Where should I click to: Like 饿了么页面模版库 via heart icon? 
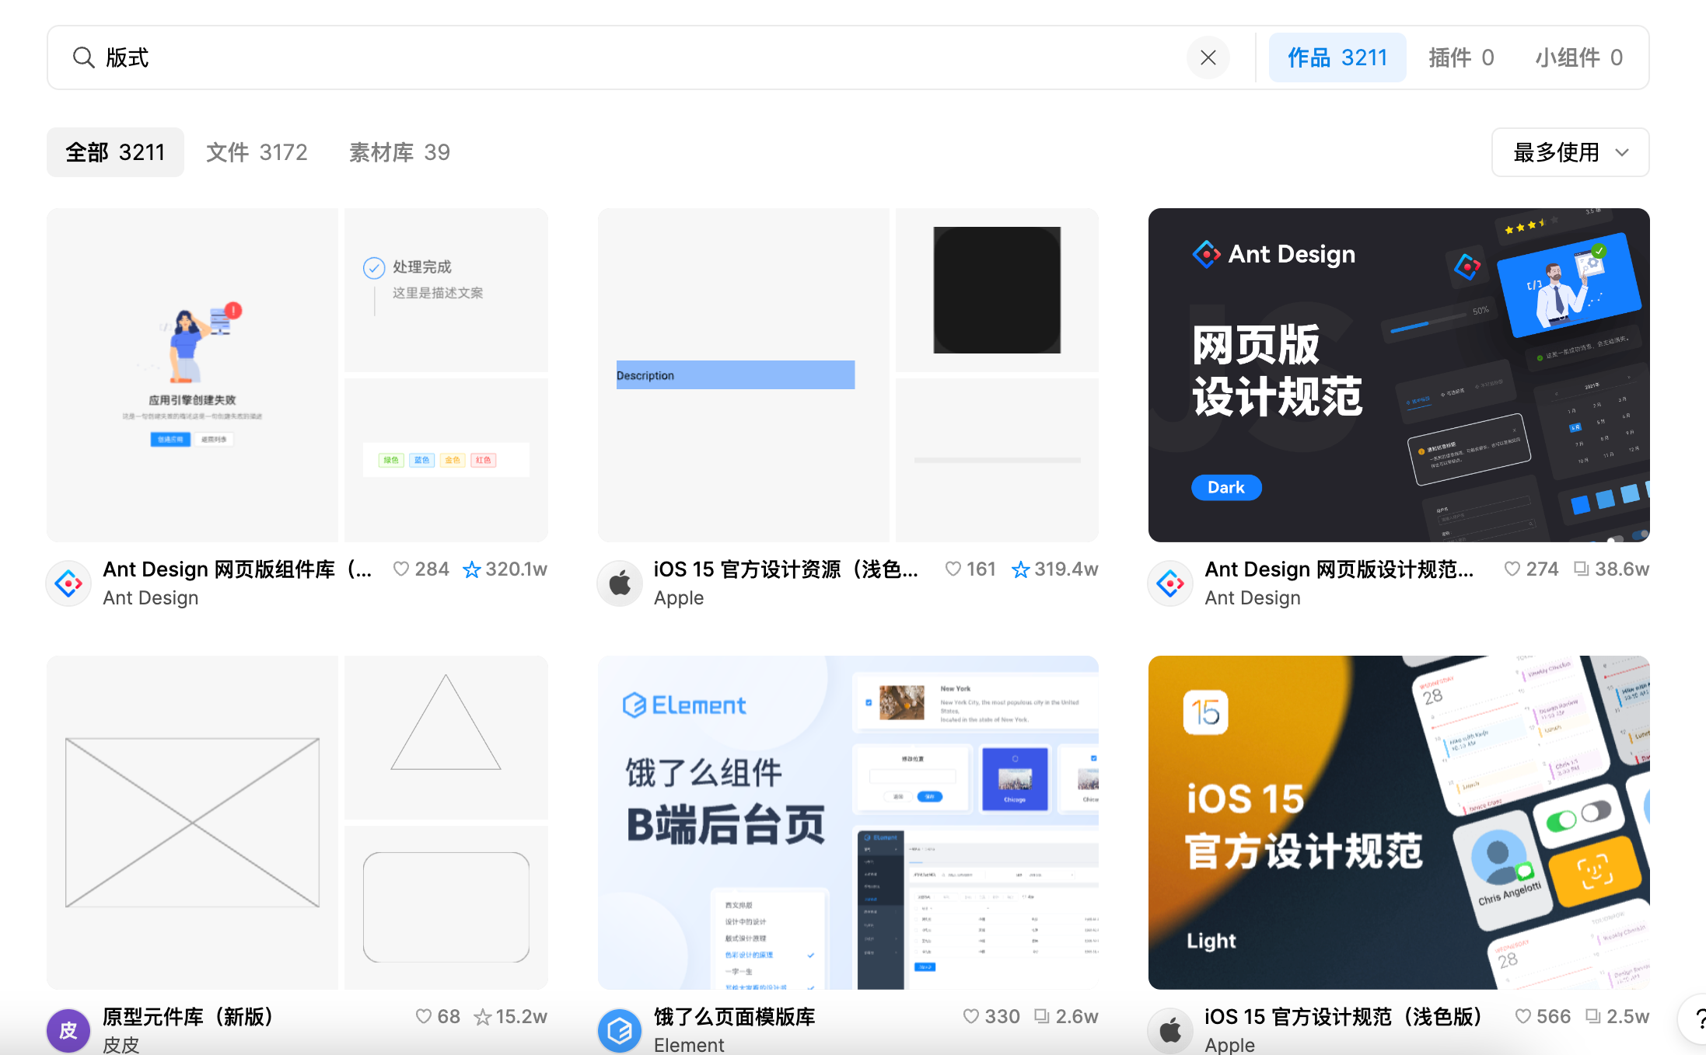(971, 1016)
